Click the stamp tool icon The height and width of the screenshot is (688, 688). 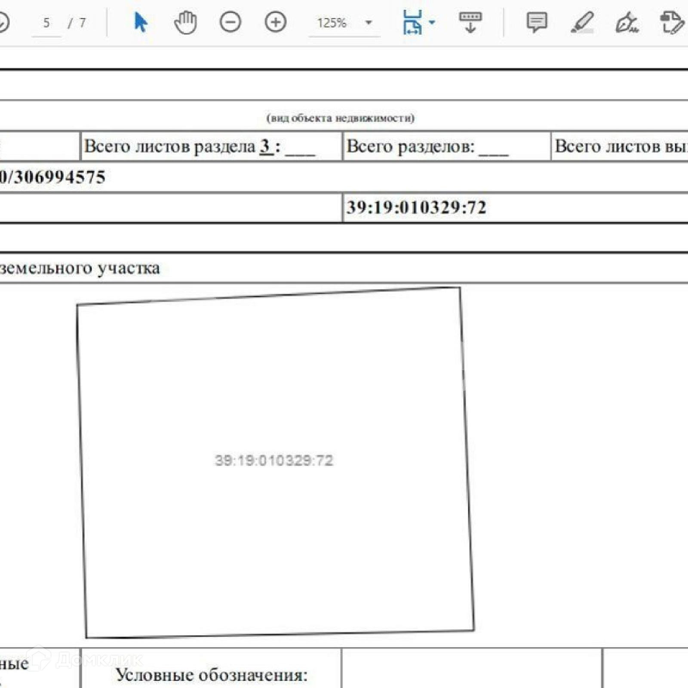(x=672, y=22)
